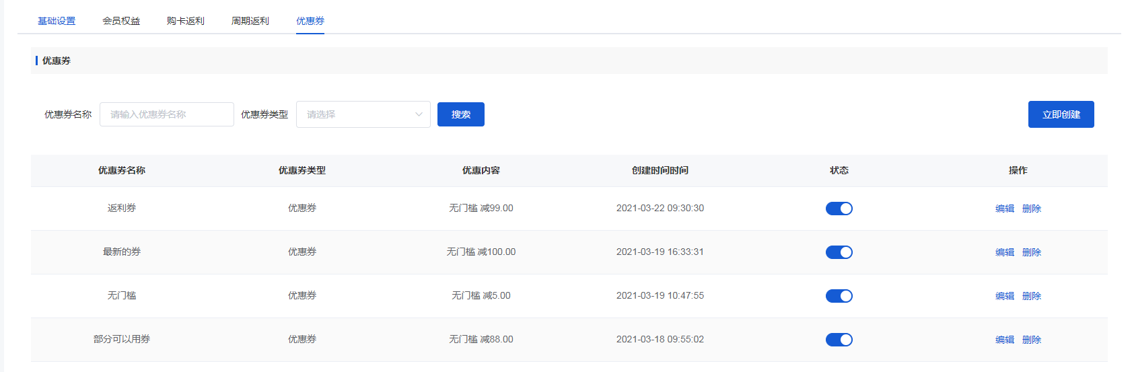The height and width of the screenshot is (372, 1132).
Task: Click 编辑 for the 无门槛 coupon named row
Action: (1005, 296)
